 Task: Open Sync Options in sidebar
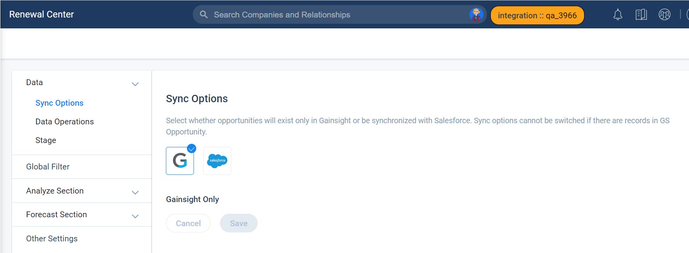(59, 103)
